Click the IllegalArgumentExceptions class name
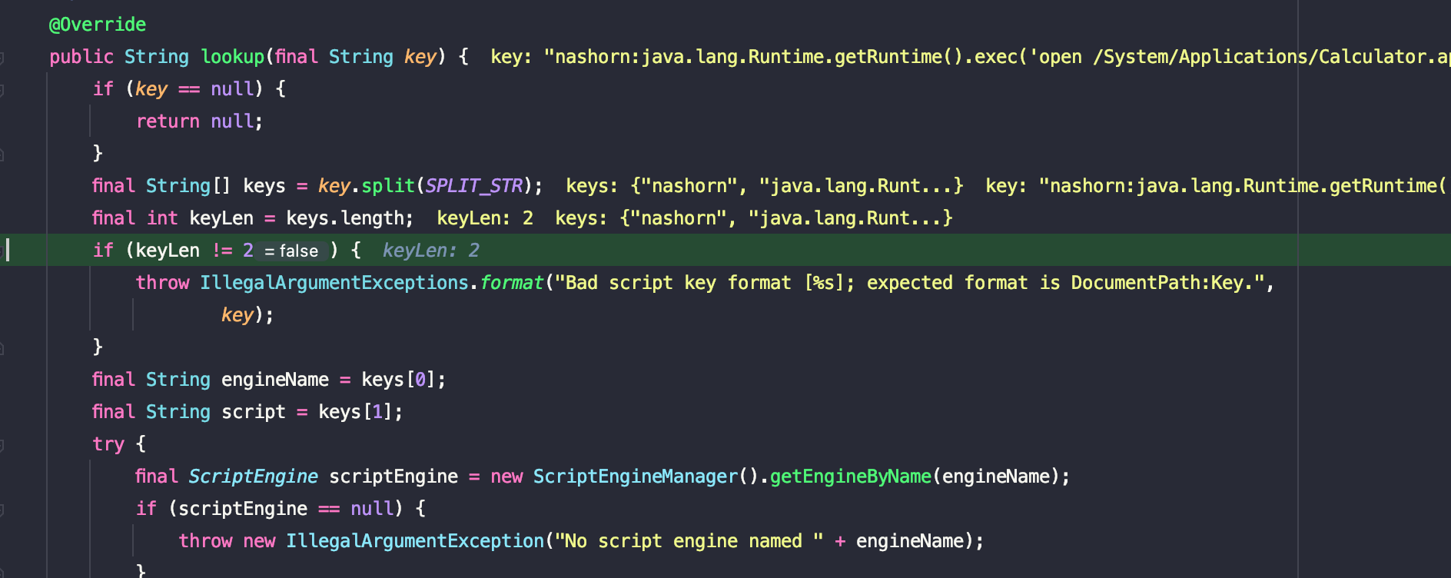 tap(334, 283)
